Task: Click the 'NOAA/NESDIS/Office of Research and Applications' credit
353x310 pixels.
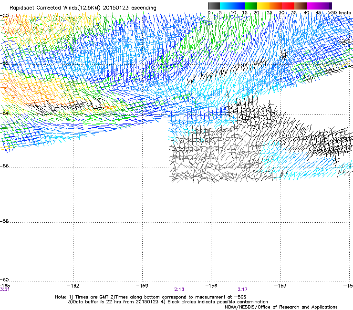Action: [281, 307]
